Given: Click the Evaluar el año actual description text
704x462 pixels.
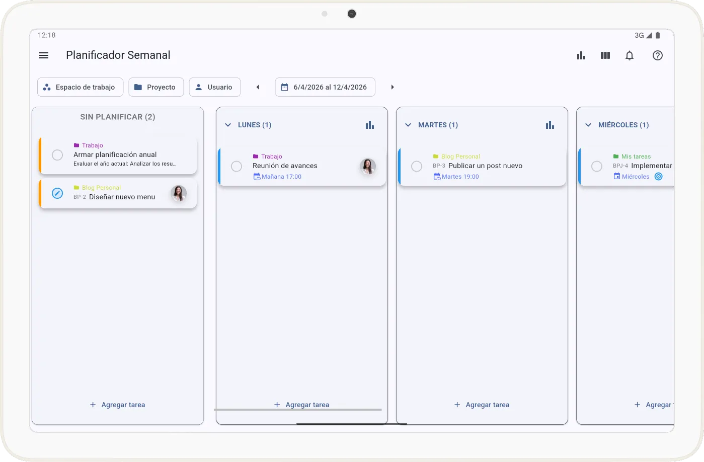Looking at the screenshot, I should coord(125,164).
